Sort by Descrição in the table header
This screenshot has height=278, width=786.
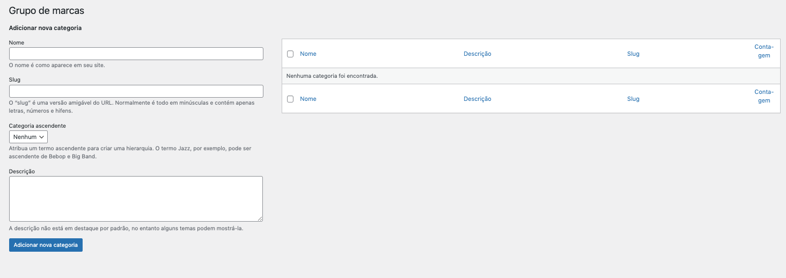click(x=477, y=54)
